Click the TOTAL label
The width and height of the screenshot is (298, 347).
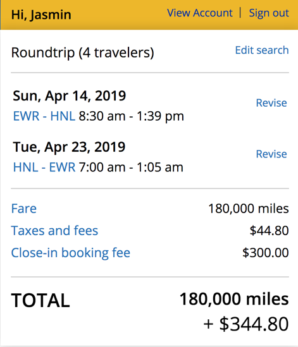[x=40, y=300]
